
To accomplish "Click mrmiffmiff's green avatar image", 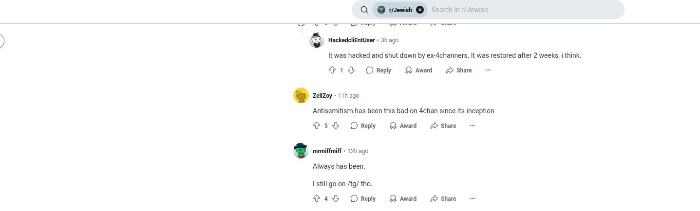I will [301, 151].
